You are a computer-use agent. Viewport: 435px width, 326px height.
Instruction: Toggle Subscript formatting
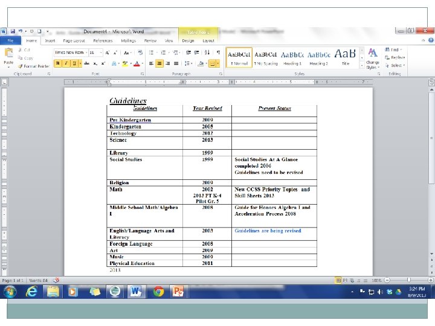[95, 63]
